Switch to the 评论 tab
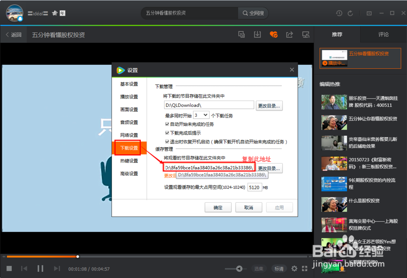The width and height of the screenshot is (407, 278). (383, 35)
